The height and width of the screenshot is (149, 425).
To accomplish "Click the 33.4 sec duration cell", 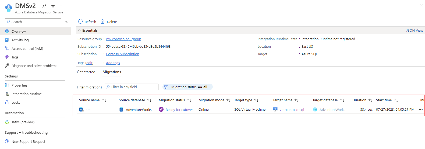I will point(366,109).
